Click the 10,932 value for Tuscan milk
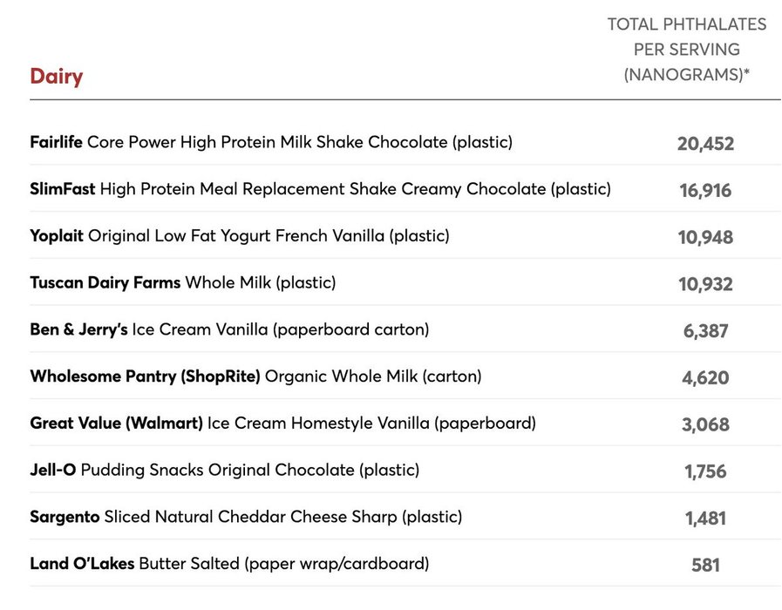The image size is (782, 610). coord(705,284)
